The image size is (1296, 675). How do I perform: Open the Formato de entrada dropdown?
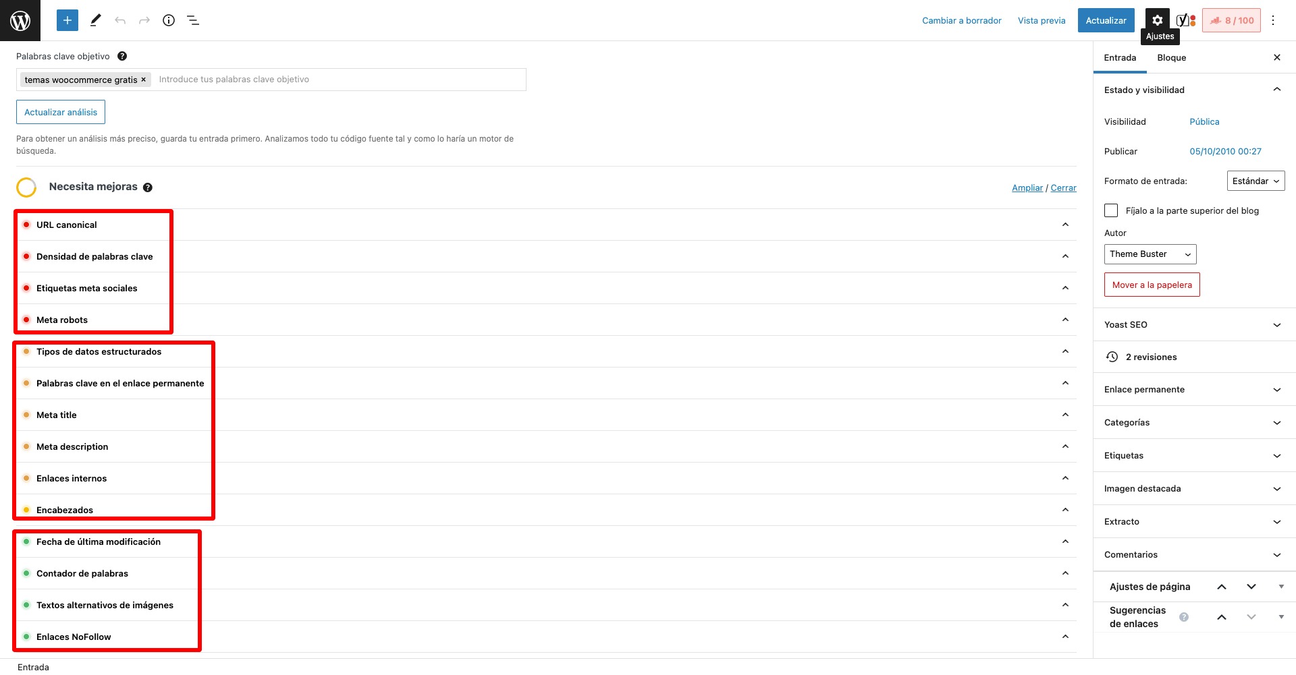point(1255,181)
